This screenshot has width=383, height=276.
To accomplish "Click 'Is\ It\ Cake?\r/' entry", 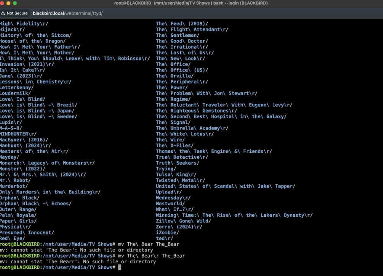I will (23, 70).
